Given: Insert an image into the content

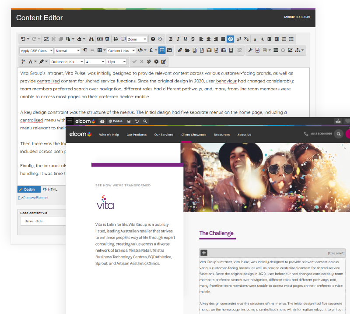Looking at the screenshot, I should coord(169,50).
